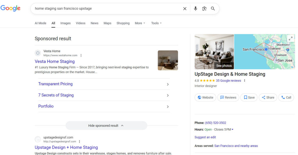Clear the search box text

coord(185,9)
